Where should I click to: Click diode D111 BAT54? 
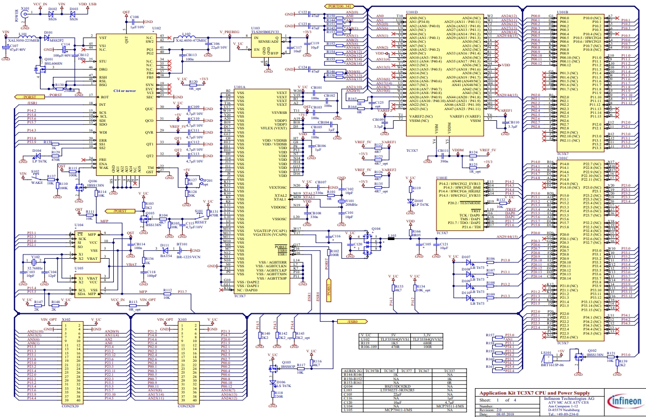(165, 250)
